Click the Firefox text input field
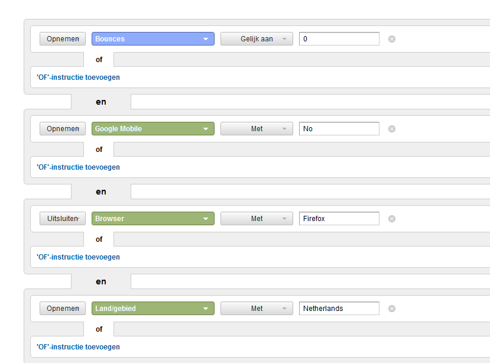This screenshot has height=363, width=490. (339, 219)
